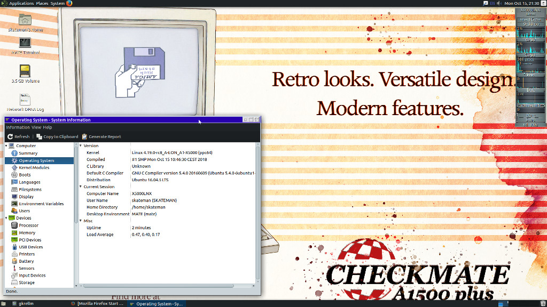This screenshot has width=547, height=307.
Task: Select the Computer Name X5000LNX row
Action: click(x=167, y=193)
